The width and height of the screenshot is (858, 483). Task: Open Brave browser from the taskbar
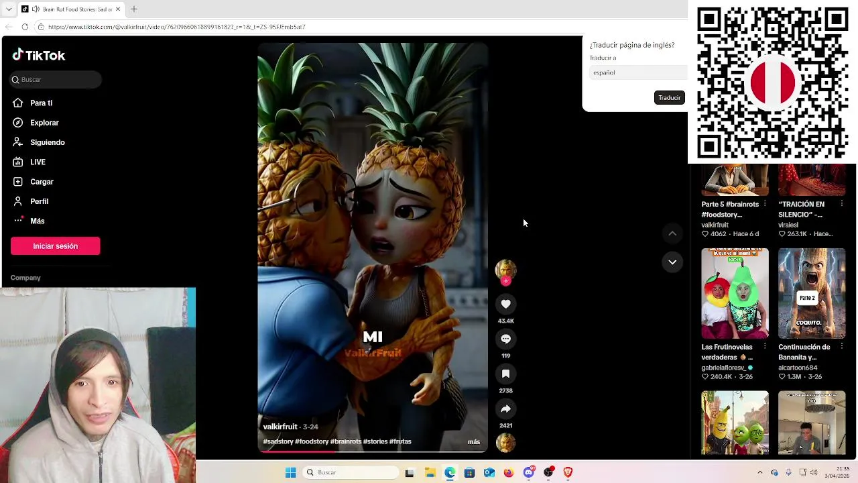tap(568, 472)
